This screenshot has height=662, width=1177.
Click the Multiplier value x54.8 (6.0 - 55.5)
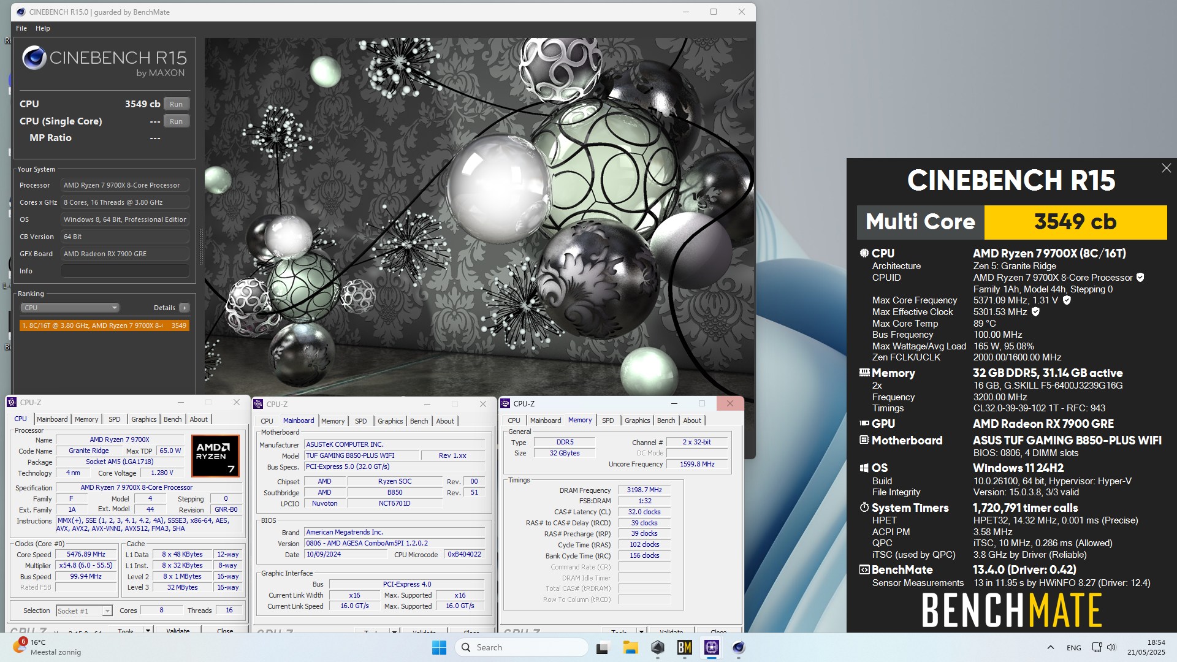coord(86,565)
